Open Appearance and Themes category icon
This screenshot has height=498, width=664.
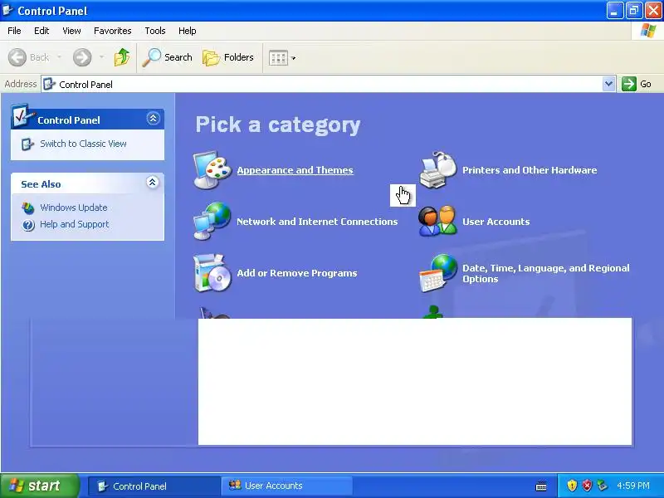pyautogui.click(x=212, y=170)
